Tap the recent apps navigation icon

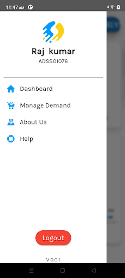(x=31, y=270)
